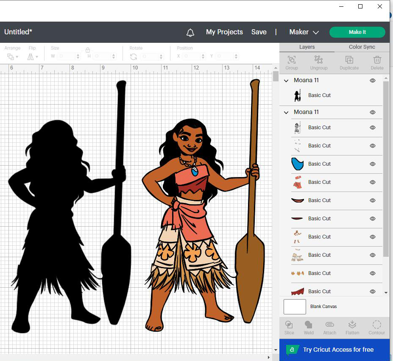Click the Rotate angle input field
This screenshot has width=393, height=361.
coord(150,56)
